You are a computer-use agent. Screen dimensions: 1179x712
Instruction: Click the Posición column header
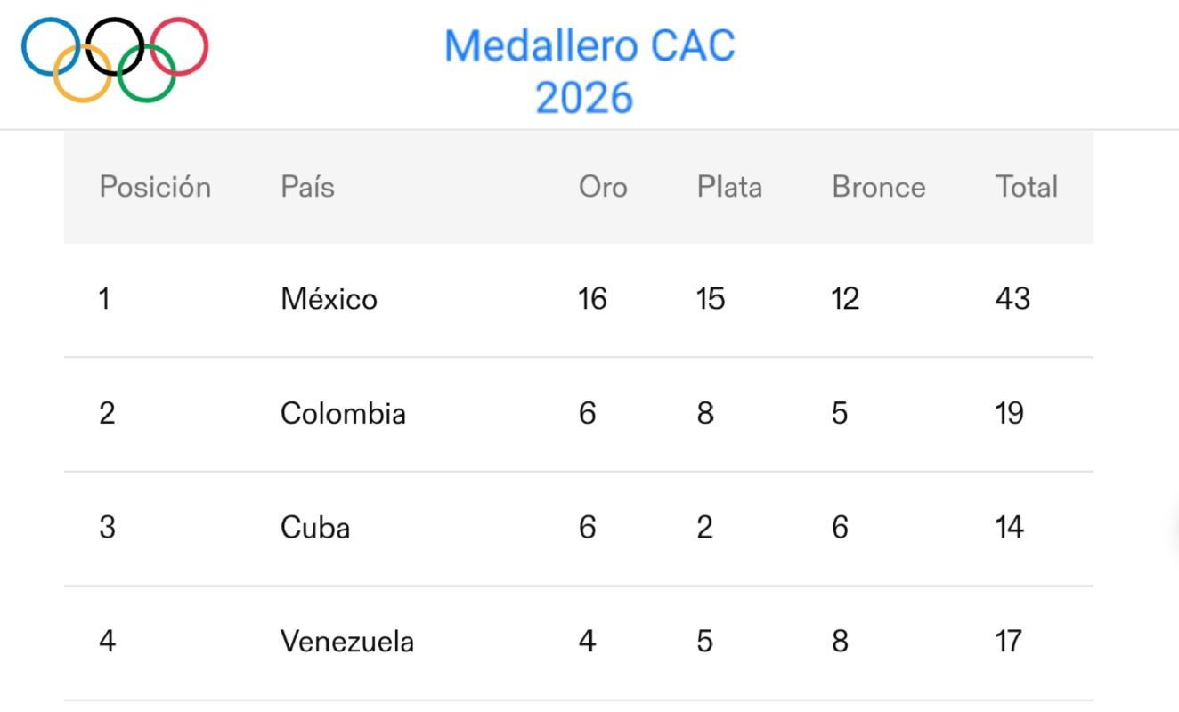(x=155, y=187)
